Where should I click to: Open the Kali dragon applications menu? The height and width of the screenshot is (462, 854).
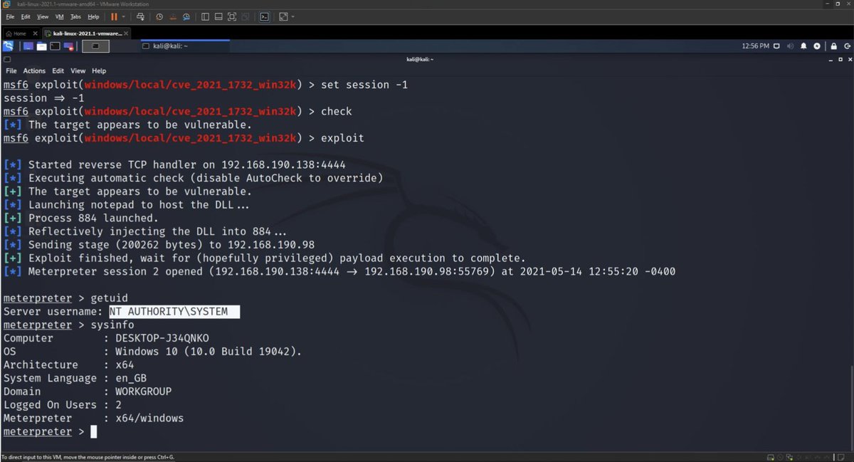(x=8, y=46)
